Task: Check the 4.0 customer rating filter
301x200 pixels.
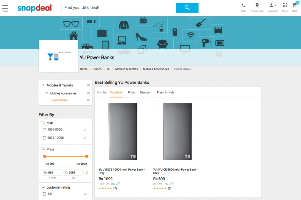Action: tap(44, 194)
